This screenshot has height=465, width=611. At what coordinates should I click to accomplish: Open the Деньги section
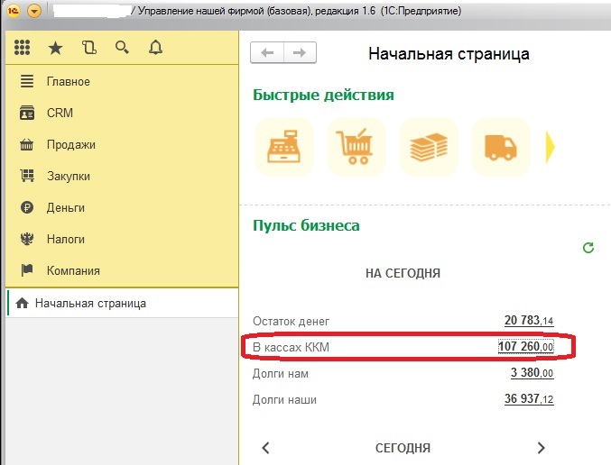(65, 207)
